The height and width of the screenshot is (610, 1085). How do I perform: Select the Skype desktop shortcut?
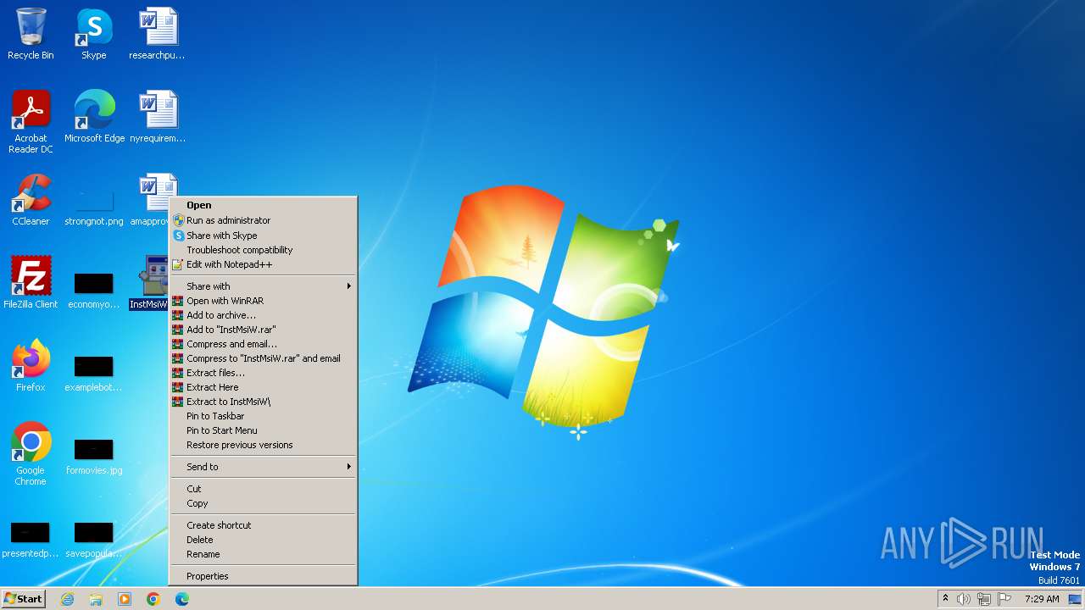point(94,34)
